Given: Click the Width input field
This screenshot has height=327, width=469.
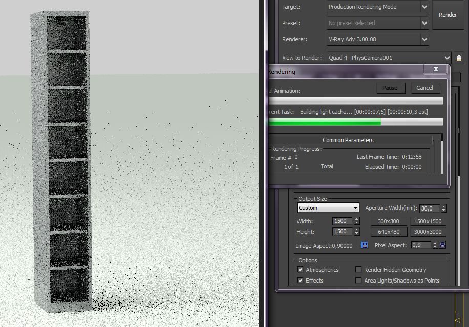Looking at the screenshot, I should 343,221.
